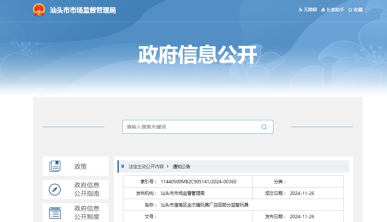This screenshot has width=387, height=222.
Task: Click the 长者助手 helper icon
Action: 323,10
